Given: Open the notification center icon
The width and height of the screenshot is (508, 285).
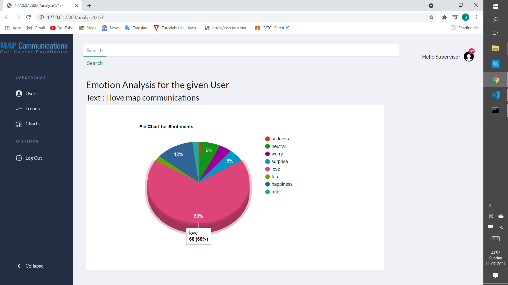Looking at the screenshot, I should click(496, 275).
